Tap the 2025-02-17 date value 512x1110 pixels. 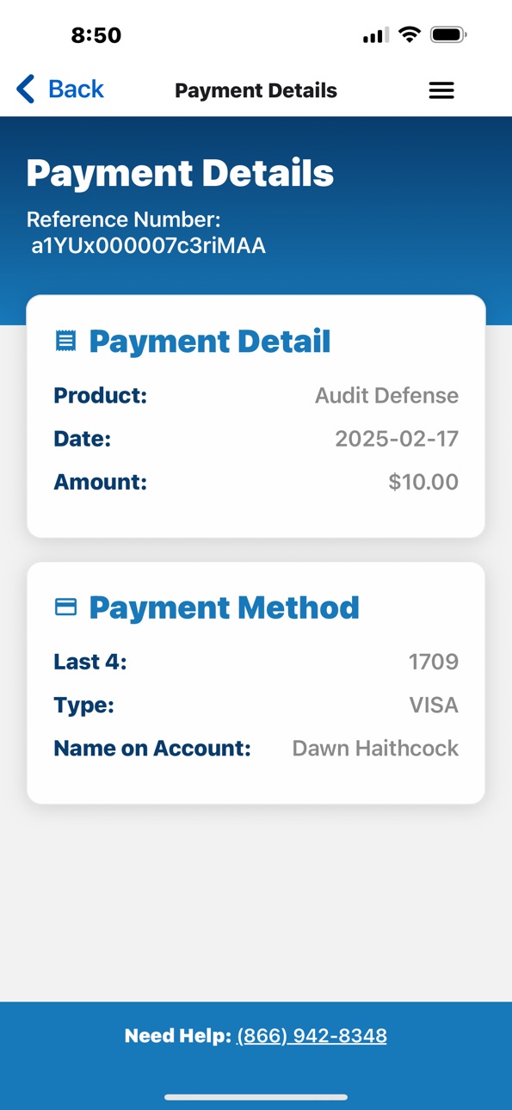point(397,439)
